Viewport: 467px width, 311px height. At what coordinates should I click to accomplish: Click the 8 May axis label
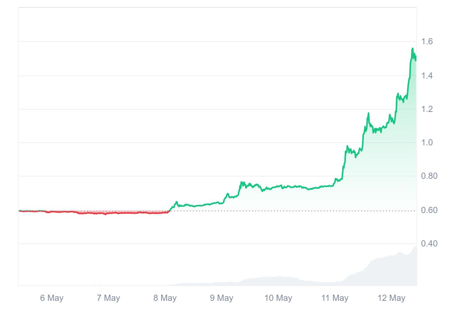[165, 298]
